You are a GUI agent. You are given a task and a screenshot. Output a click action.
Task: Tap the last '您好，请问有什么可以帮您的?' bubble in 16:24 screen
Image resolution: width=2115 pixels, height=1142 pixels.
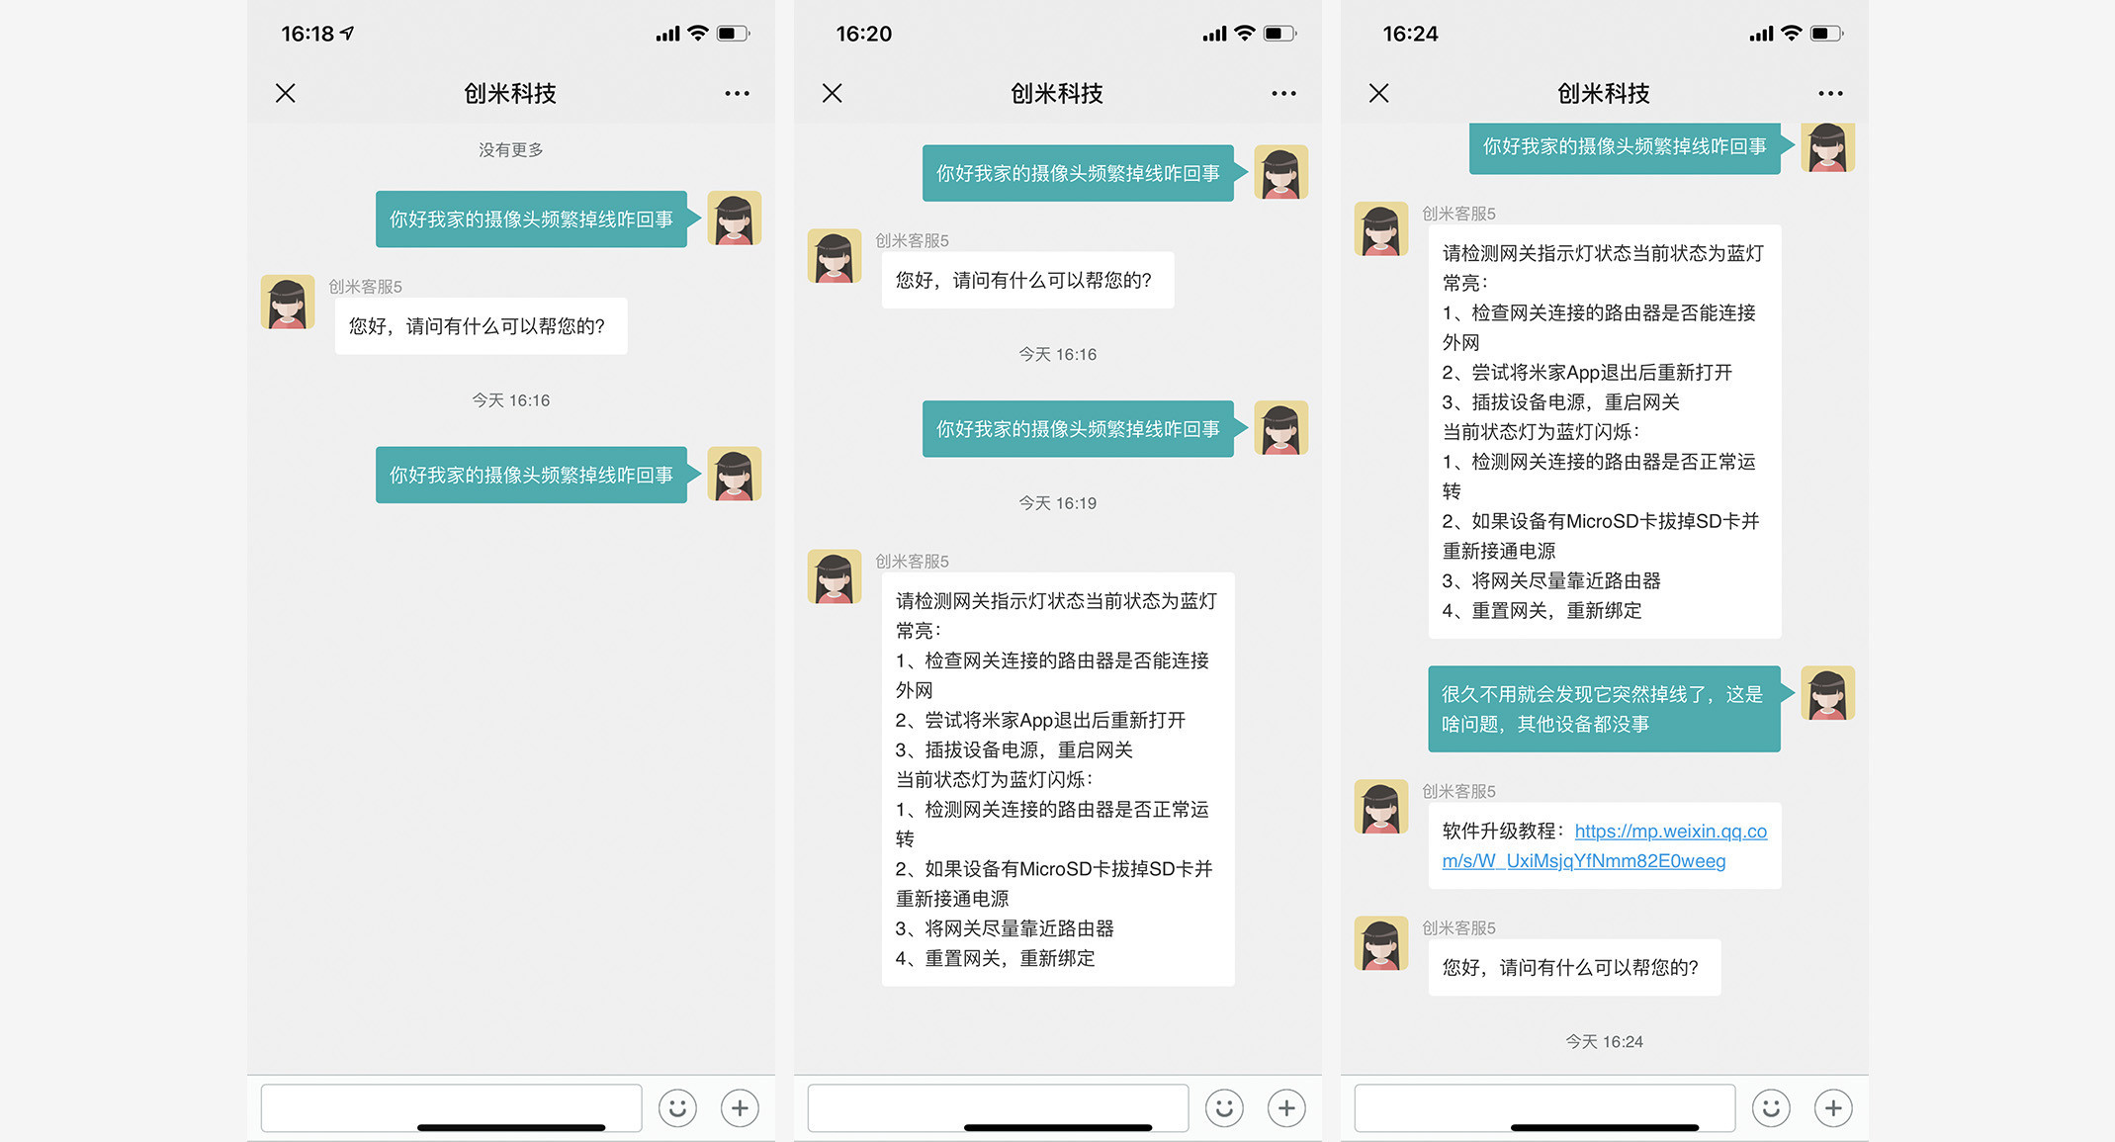coord(1574,967)
